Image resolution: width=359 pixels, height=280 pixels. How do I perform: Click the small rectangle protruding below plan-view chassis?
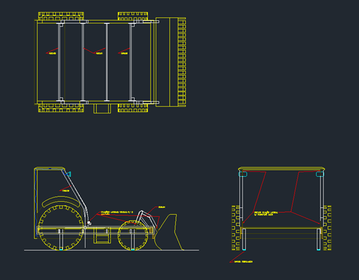pos(102,108)
